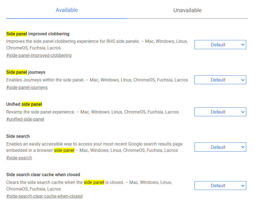
Task: Open dropdown for Side search clear cache
Action: point(220,186)
